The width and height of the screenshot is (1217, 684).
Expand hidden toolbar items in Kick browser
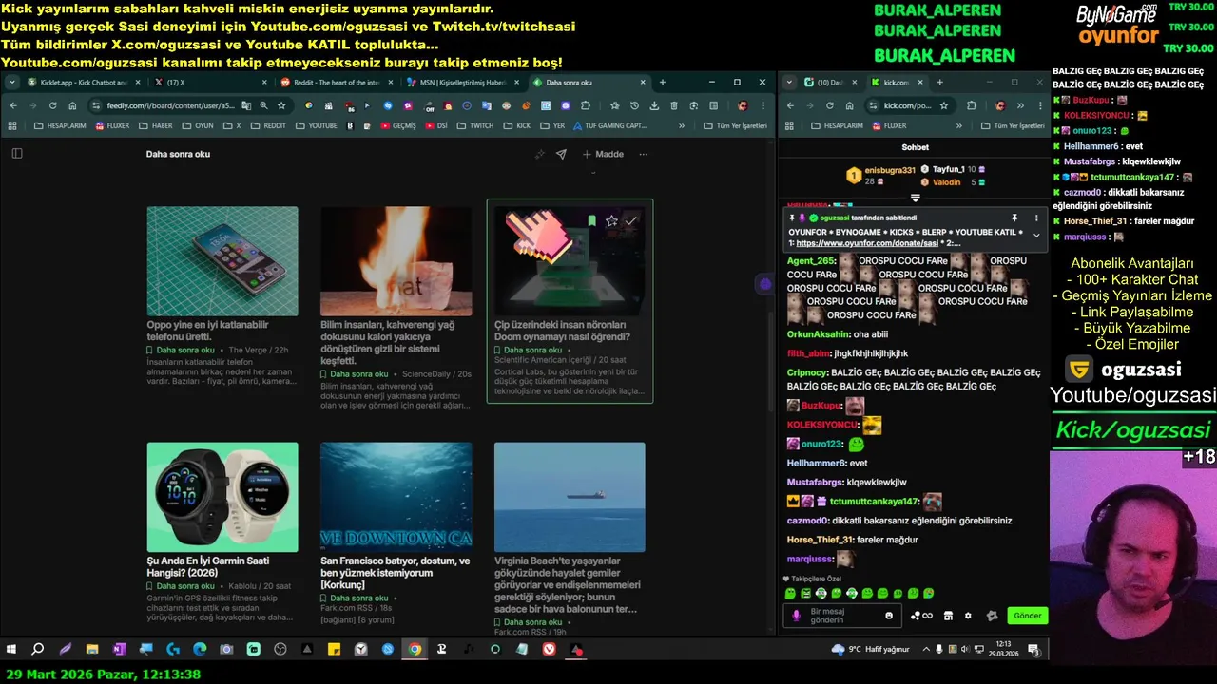coord(1020,105)
